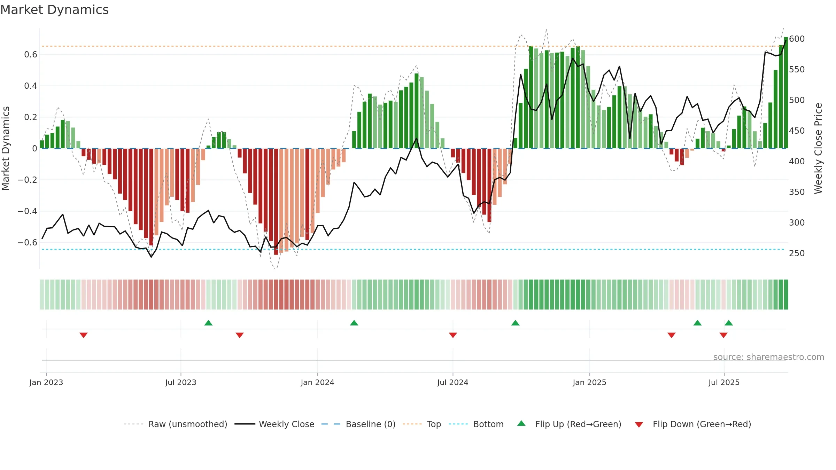This screenshot has width=836, height=470.
Task: Select the green flip-up marker after Jul 2023
Action: coord(208,323)
